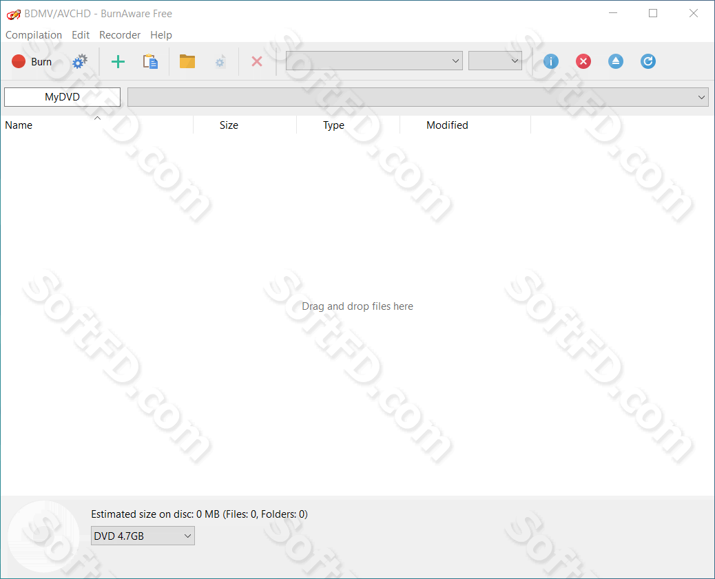Open the Compilation menu
715x579 pixels.
34,35
